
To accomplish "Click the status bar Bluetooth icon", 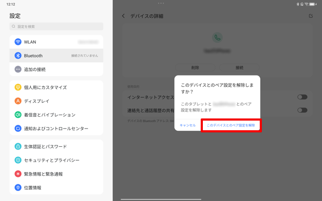I will (297, 4).
